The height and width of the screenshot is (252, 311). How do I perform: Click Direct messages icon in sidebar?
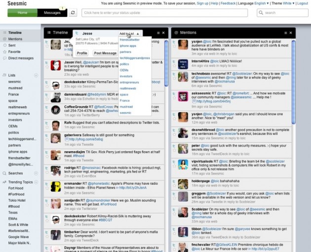pyautogui.click(x=5, y=58)
